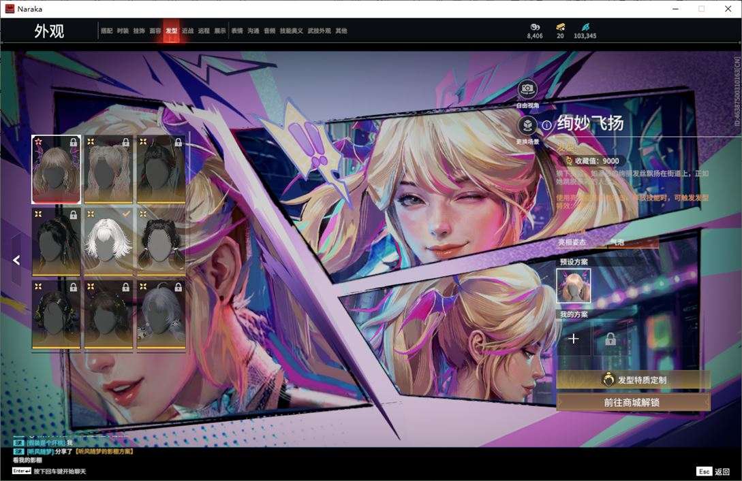Image resolution: width=742 pixels, height=481 pixels.
Task: Switch to the 技能奥义 tab
Action: 291,31
